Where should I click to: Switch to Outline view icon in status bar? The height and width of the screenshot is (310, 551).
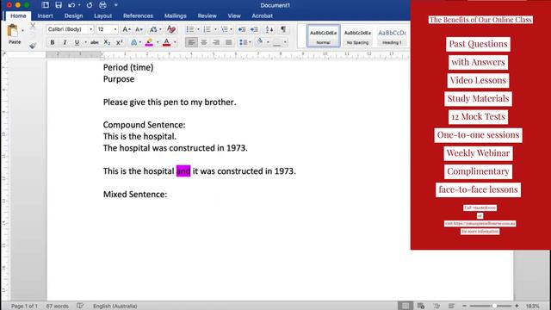[x=436, y=306]
